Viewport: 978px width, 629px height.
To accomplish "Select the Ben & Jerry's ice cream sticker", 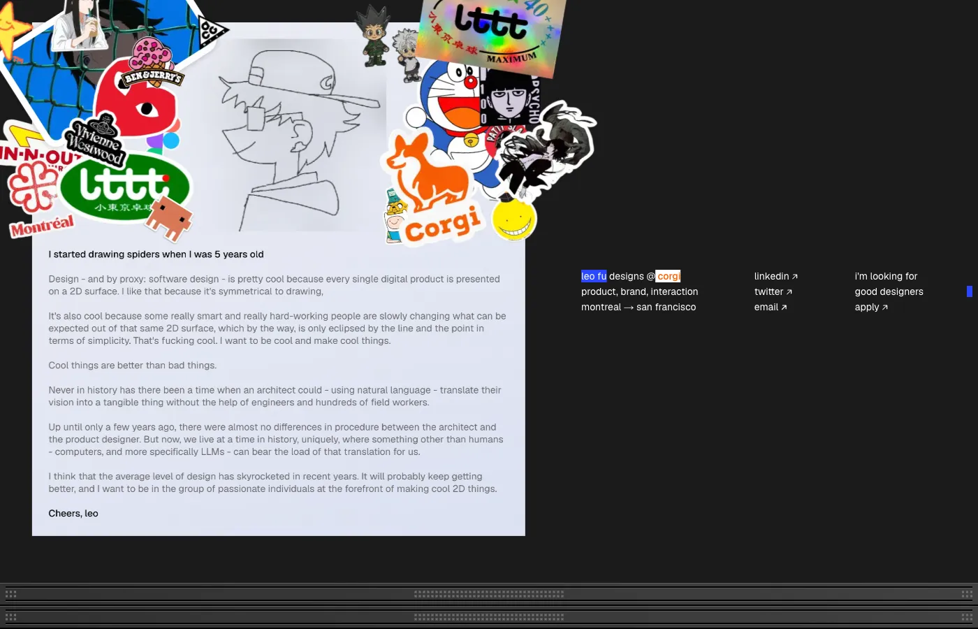I will (x=152, y=64).
